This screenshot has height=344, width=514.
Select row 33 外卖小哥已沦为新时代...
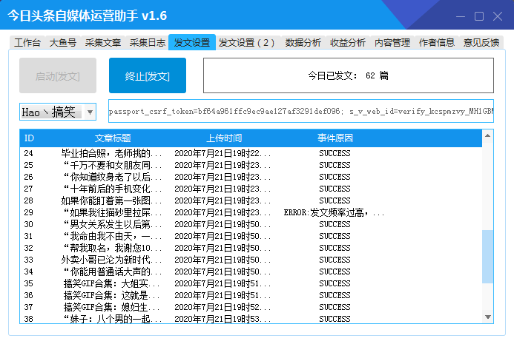(x=251, y=260)
